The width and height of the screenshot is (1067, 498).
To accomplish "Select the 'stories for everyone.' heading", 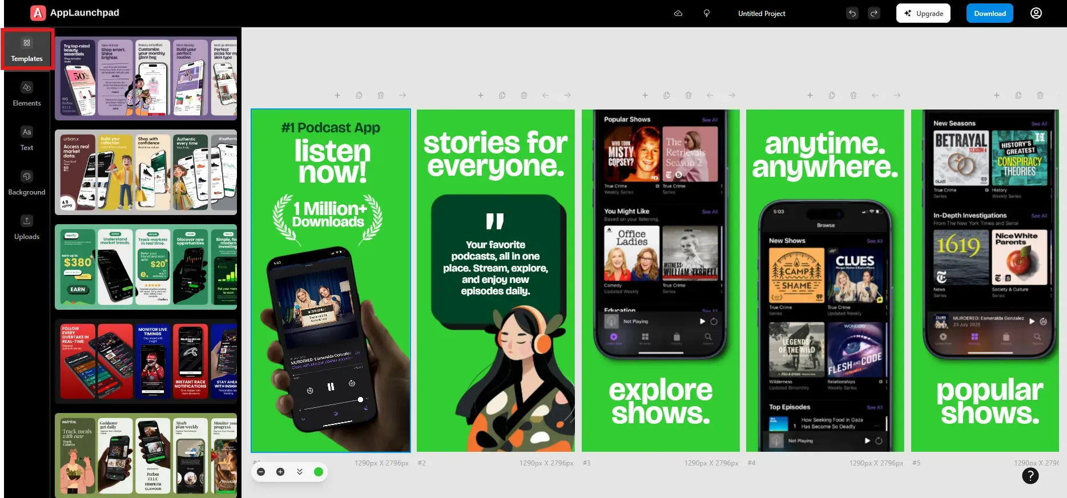I will coord(496,154).
